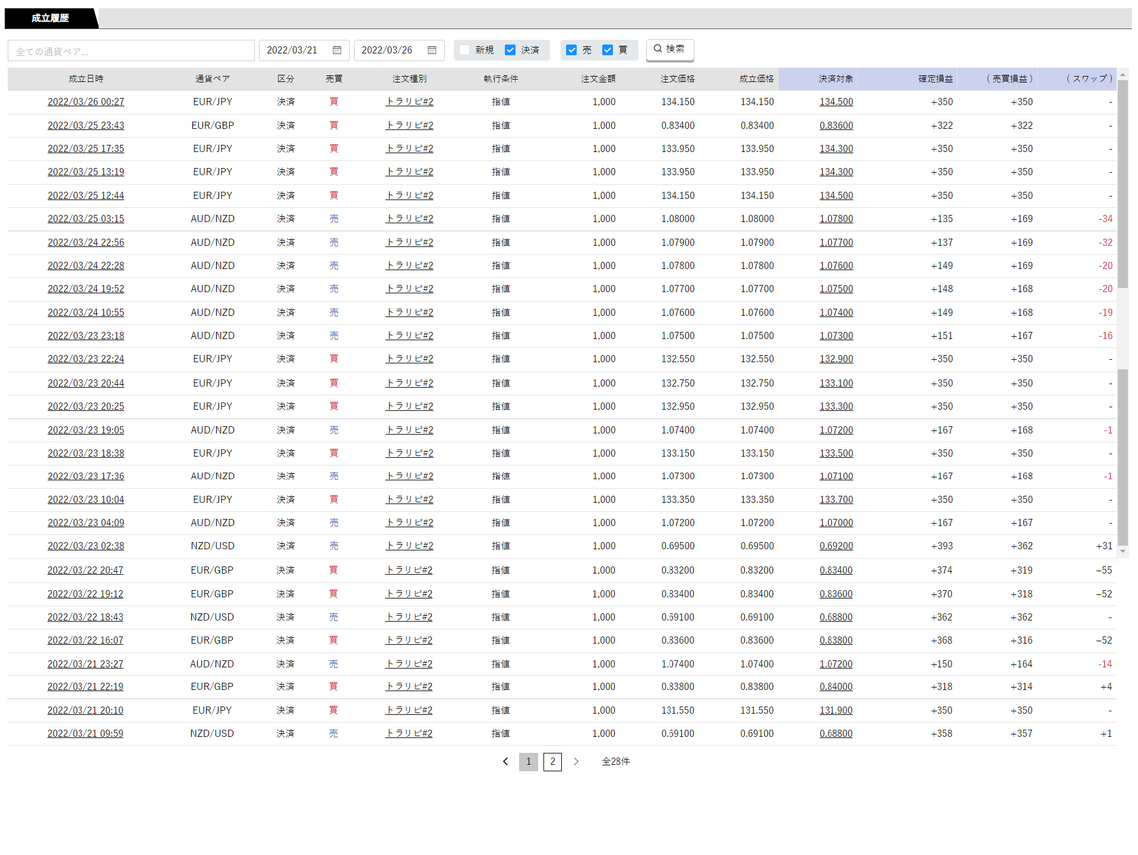The height and width of the screenshot is (855, 1138).
Task: Open settlement target 0.69200 link
Action: click(x=836, y=546)
